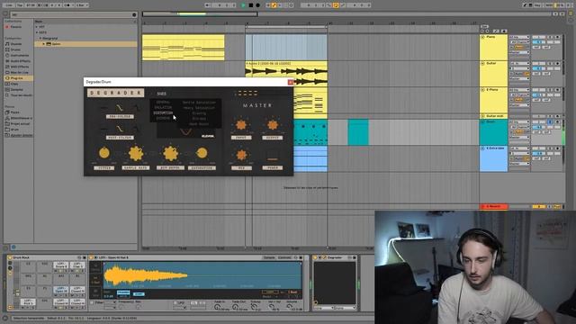Toggle the yellow Loop switch
The width and height of the screenshot is (576, 324).
coord(336,5)
